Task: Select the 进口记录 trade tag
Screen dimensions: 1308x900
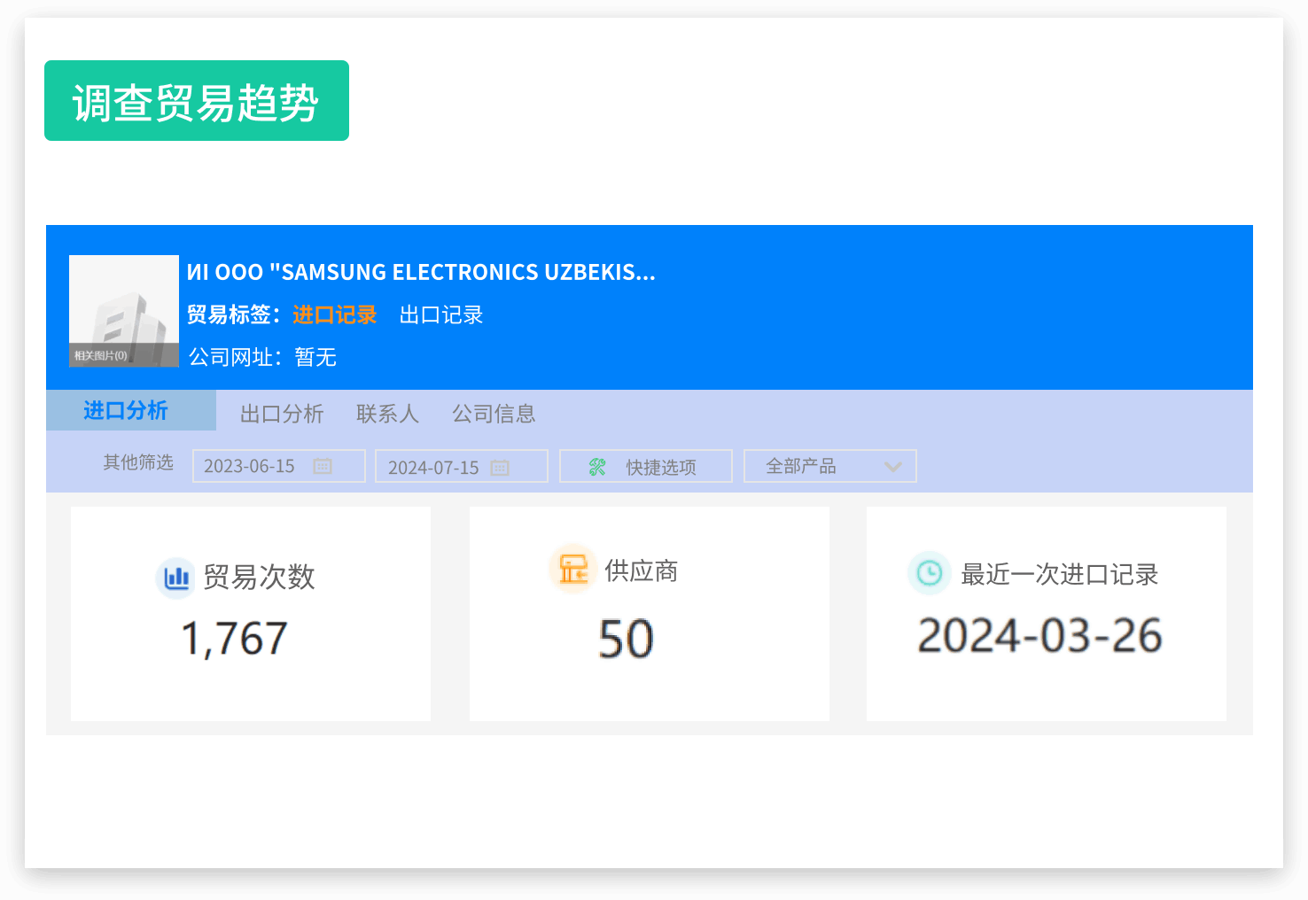Action: 335,314
